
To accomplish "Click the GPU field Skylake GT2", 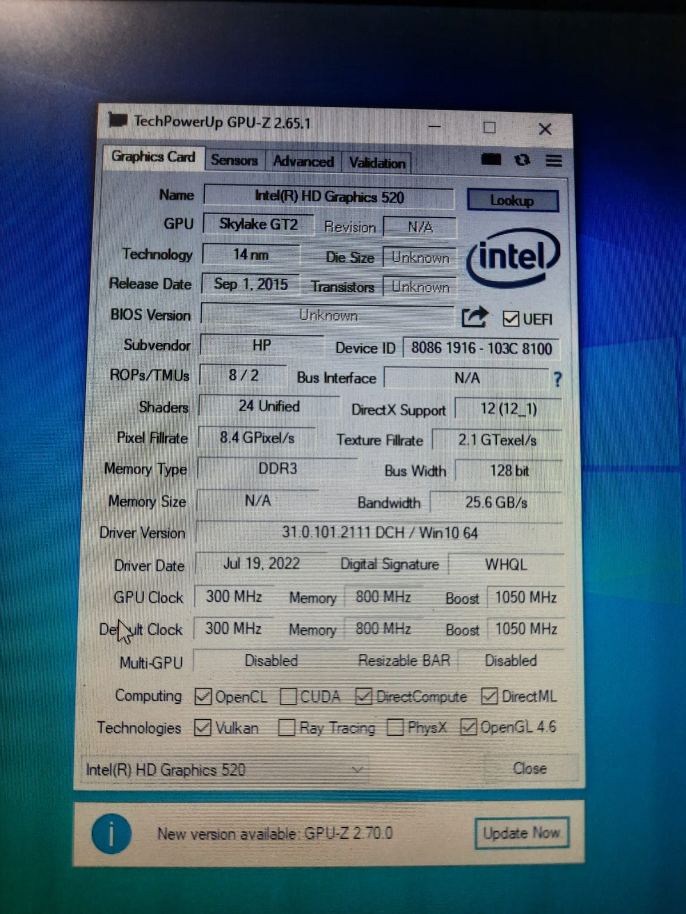I will pyautogui.click(x=258, y=225).
